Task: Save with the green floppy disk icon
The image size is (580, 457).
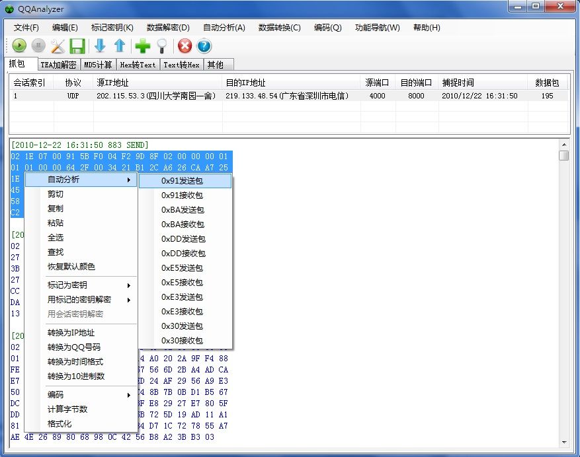Action: click(77, 46)
